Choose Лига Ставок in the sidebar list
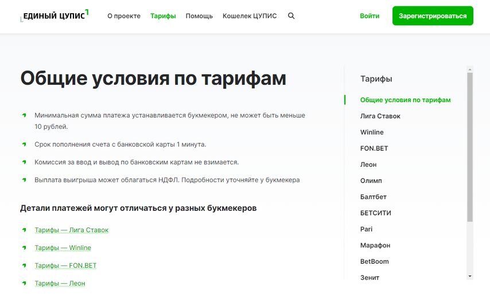 pyautogui.click(x=380, y=116)
